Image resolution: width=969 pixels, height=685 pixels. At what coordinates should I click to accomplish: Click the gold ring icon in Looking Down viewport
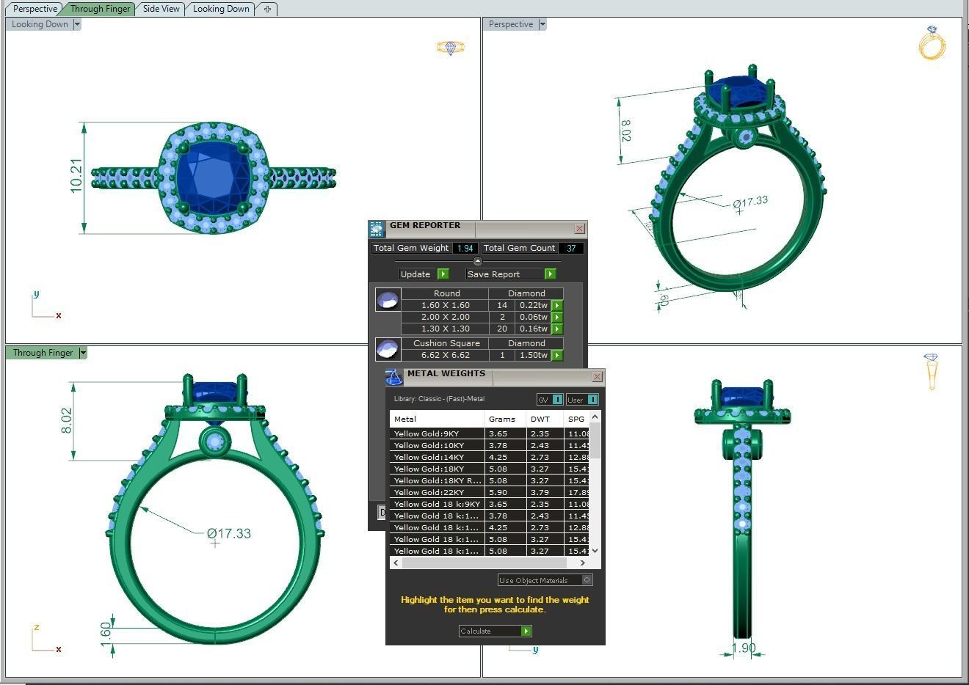click(450, 46)
